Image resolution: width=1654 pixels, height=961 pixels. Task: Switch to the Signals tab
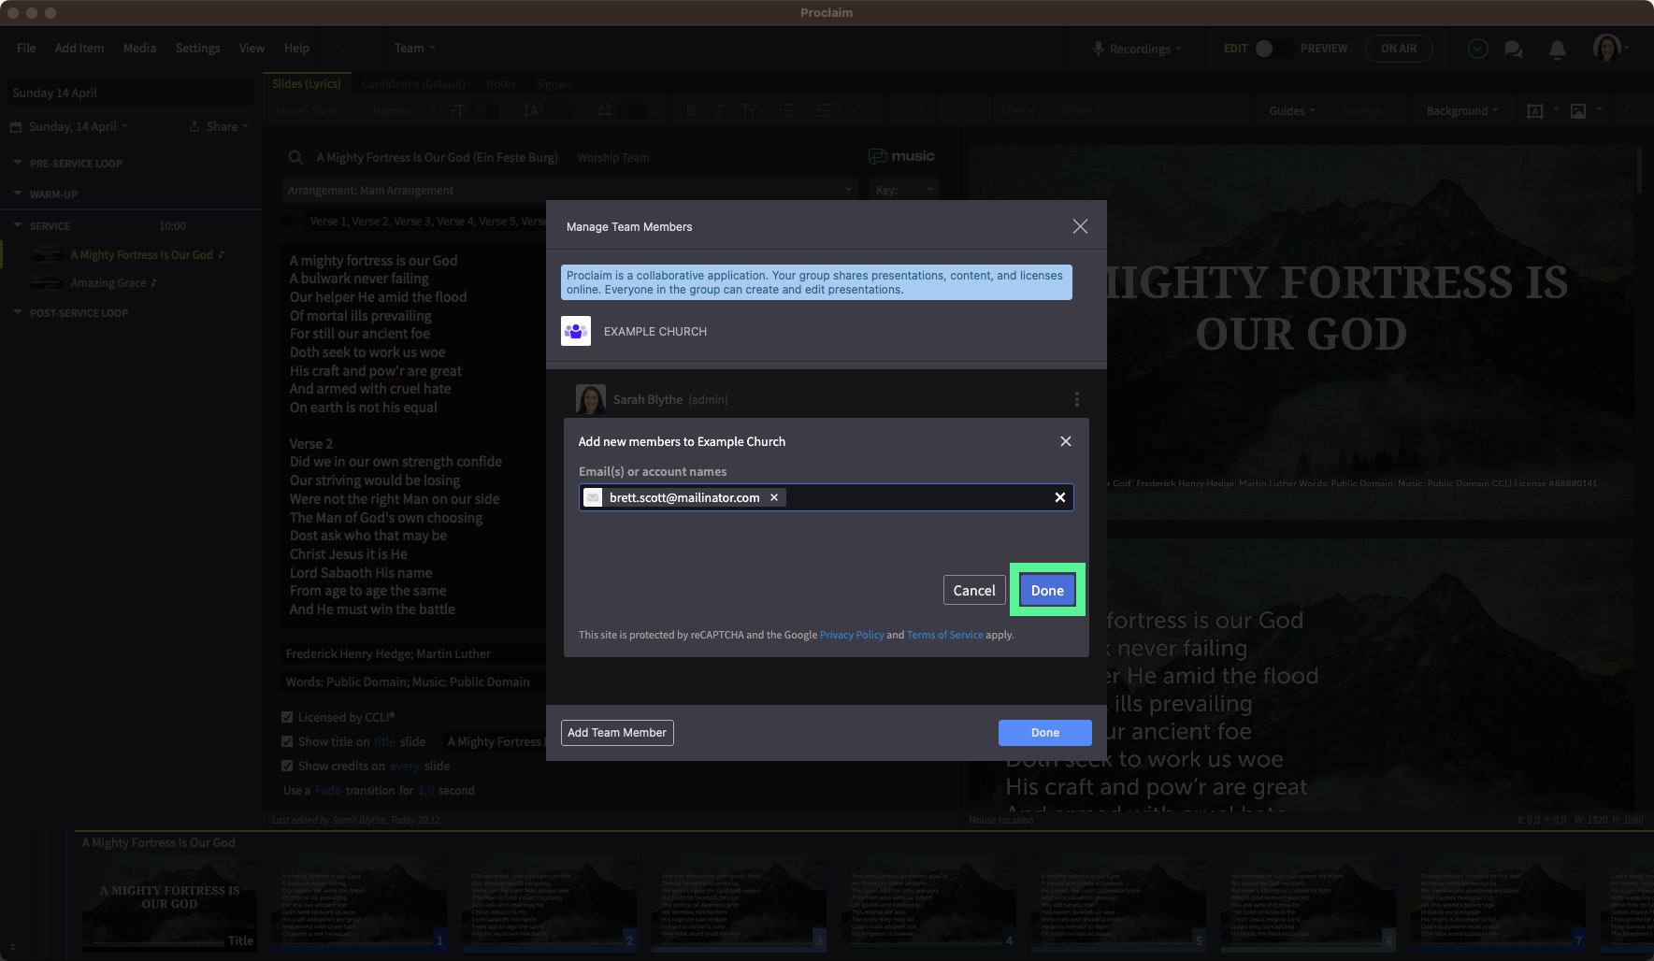554,84
